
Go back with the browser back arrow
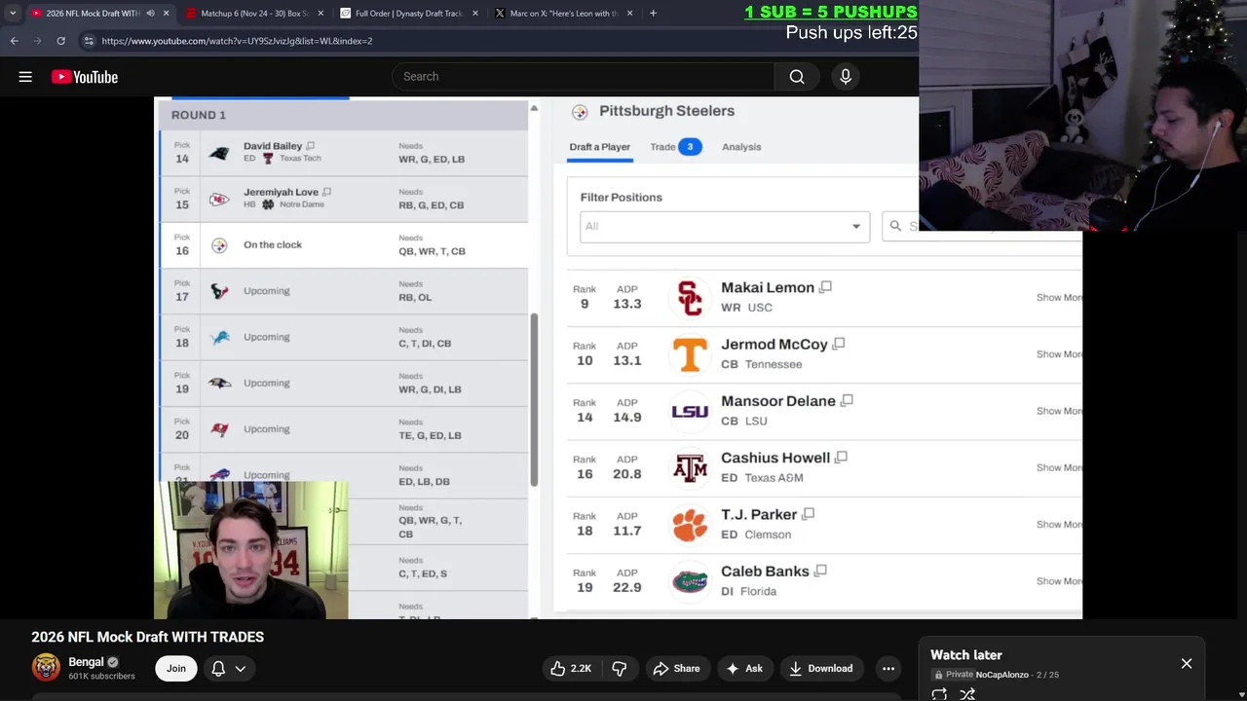click(x=14, y=41)
